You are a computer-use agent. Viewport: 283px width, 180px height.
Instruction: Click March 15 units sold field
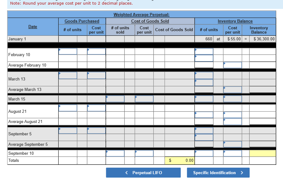115,99
